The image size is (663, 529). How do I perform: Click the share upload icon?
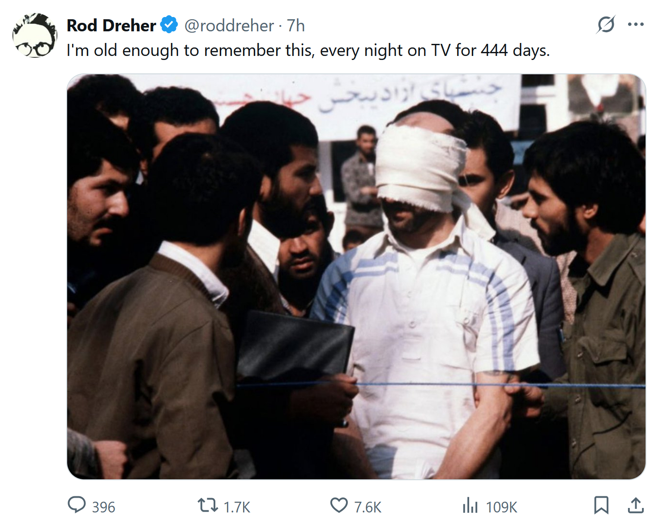click(x=636, y=506)
